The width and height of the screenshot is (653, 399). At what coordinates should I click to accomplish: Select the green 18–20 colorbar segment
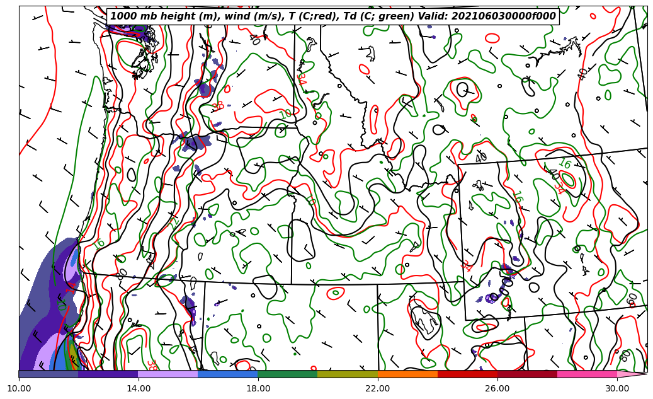coord(288,374)
